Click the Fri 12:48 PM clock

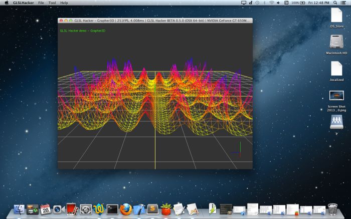318,2
